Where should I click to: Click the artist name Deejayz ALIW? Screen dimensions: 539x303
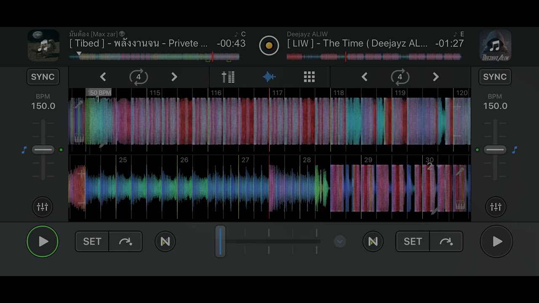point(307,34)
